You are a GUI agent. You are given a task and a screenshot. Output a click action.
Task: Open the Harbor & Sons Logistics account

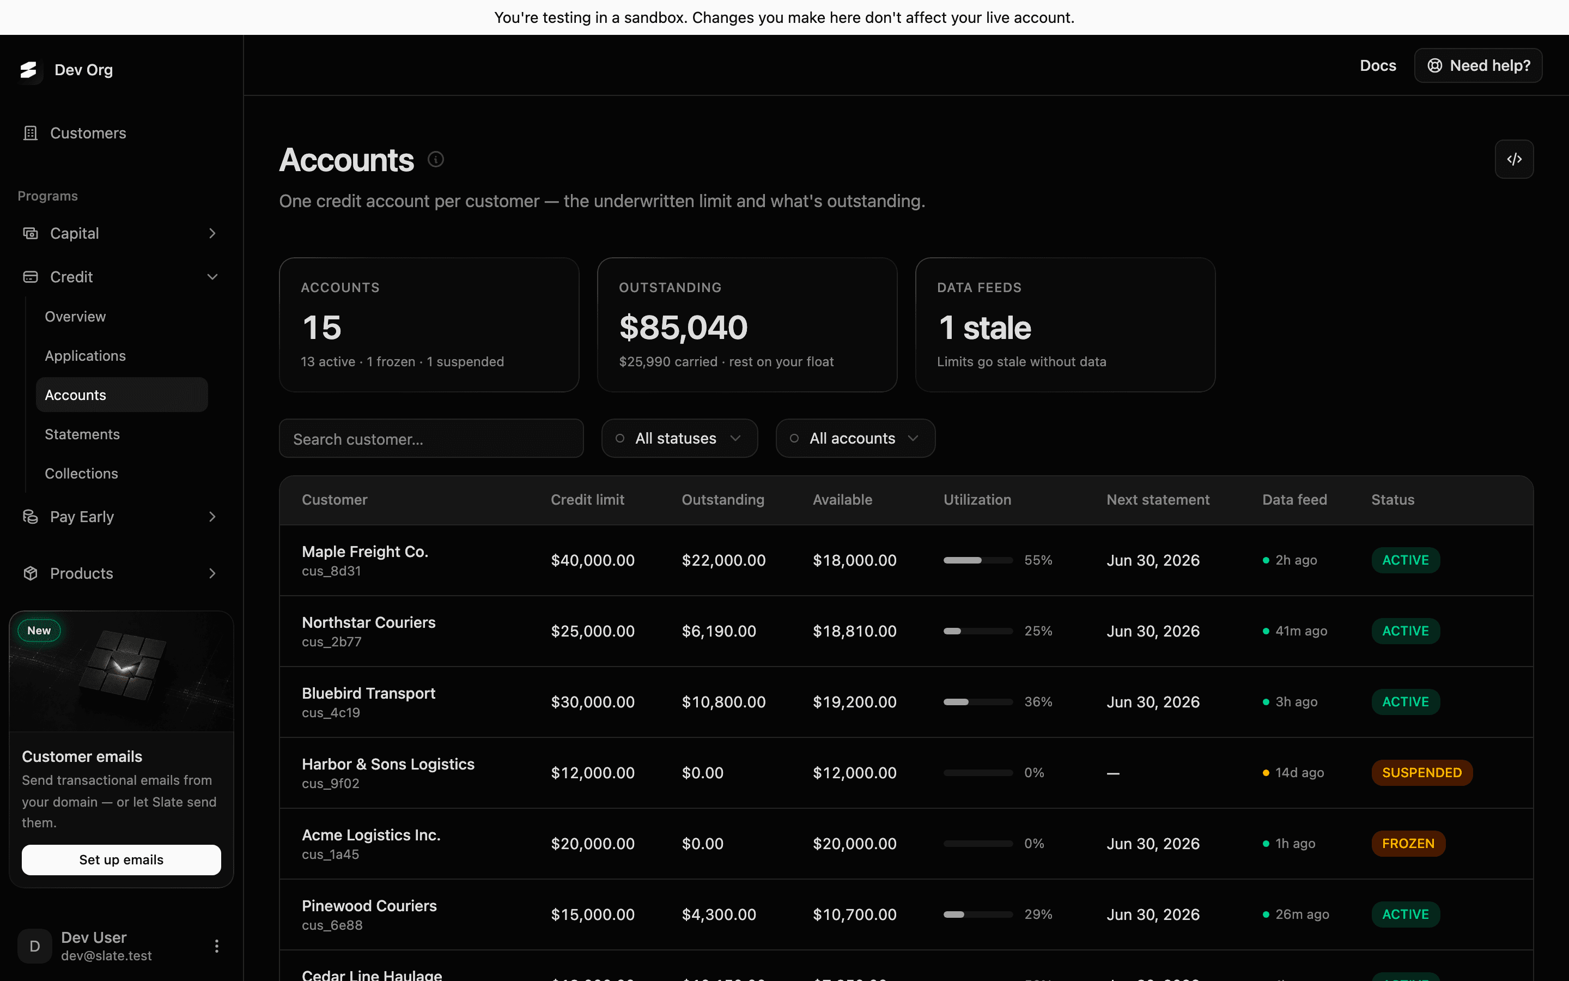[x=388, y=764]
